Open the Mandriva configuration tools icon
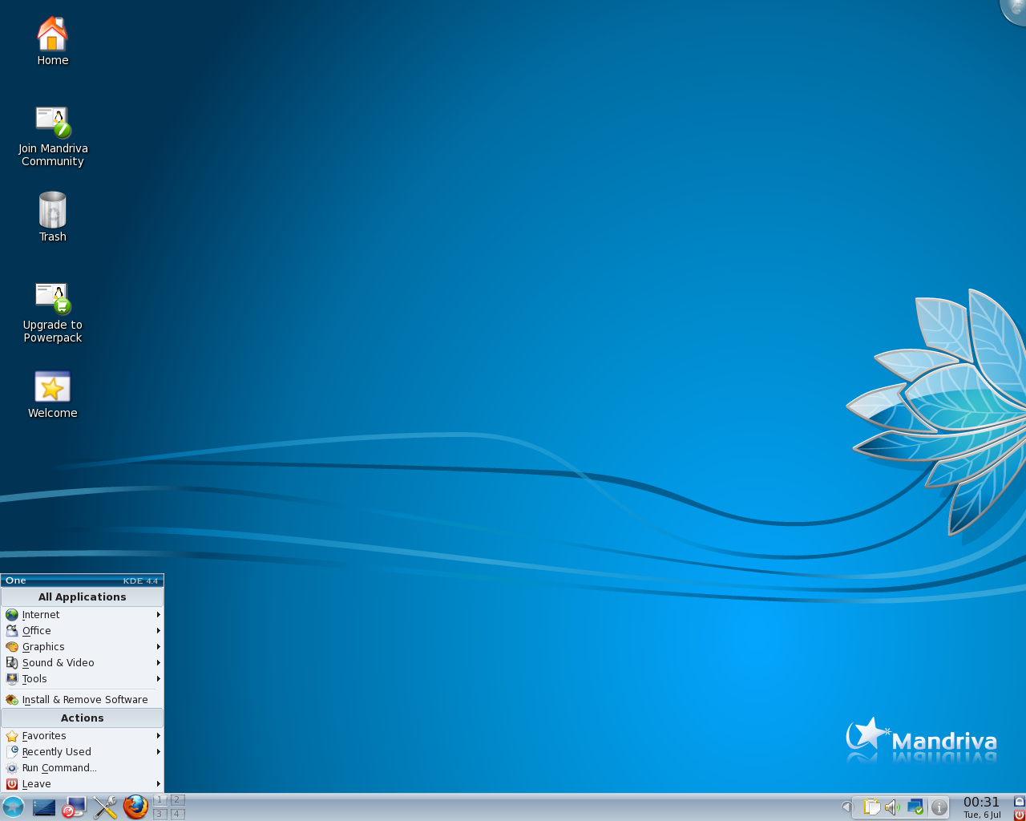Image resolution: width=1026 pixels, height=821 pixels. pos(104,807)
